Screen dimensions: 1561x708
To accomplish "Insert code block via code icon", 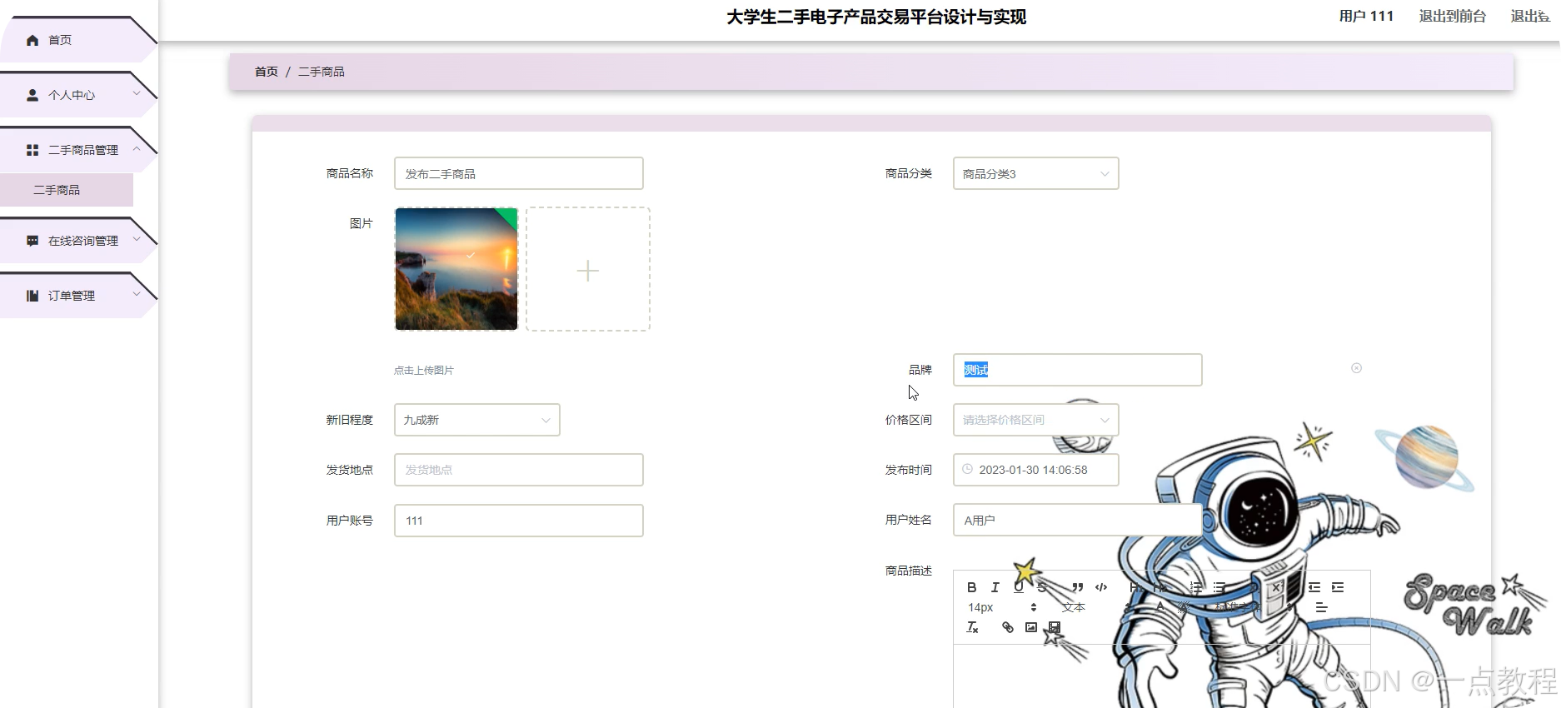I will tap(1101, 587).
